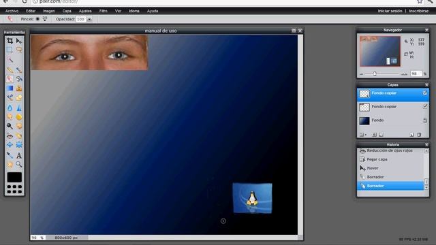Click the Navegador preview thumbnail
Image resolution: width=436 pixels, height=245 pixels.
[x=380, y=52]
